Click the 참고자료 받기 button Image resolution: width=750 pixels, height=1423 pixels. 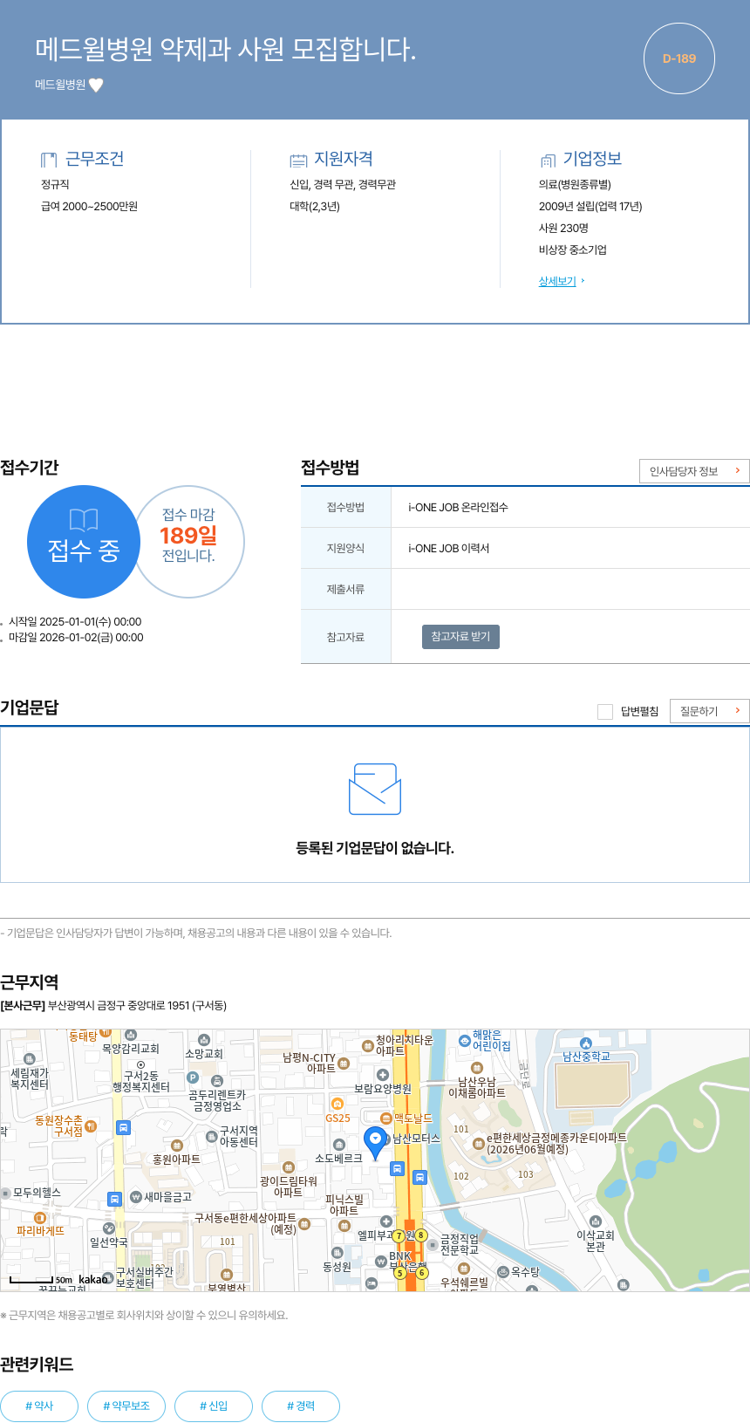tap(460, 636)
